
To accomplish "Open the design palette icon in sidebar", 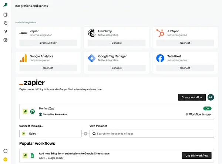I will (x=6, y=23).
